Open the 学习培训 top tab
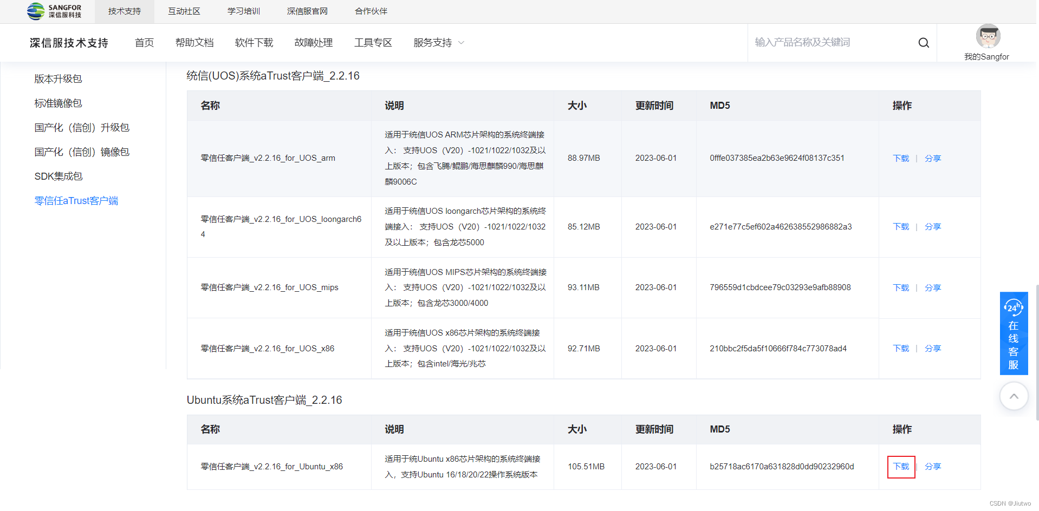1039x511 pixels. [244, 11]
